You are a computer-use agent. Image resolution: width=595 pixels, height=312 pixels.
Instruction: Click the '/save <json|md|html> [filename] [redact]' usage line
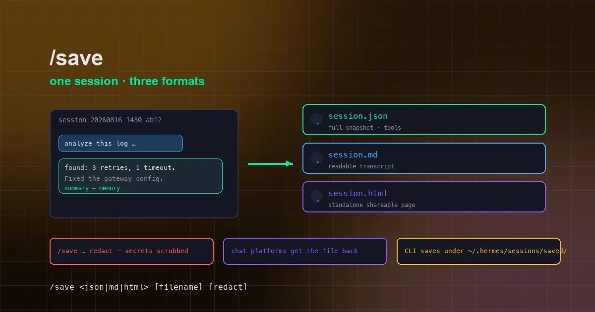148,287
